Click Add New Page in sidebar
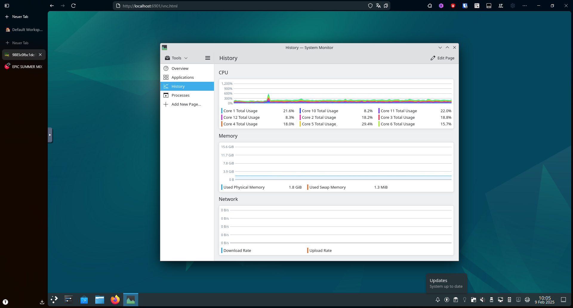Screen dimensions: 573x308 pyautogui.click(x=187, y=104)
